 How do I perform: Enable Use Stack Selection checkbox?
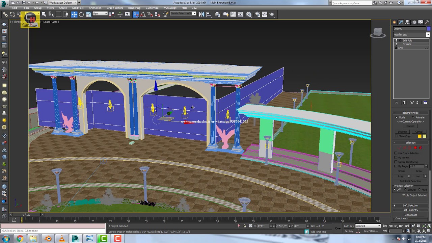point(396,153)
